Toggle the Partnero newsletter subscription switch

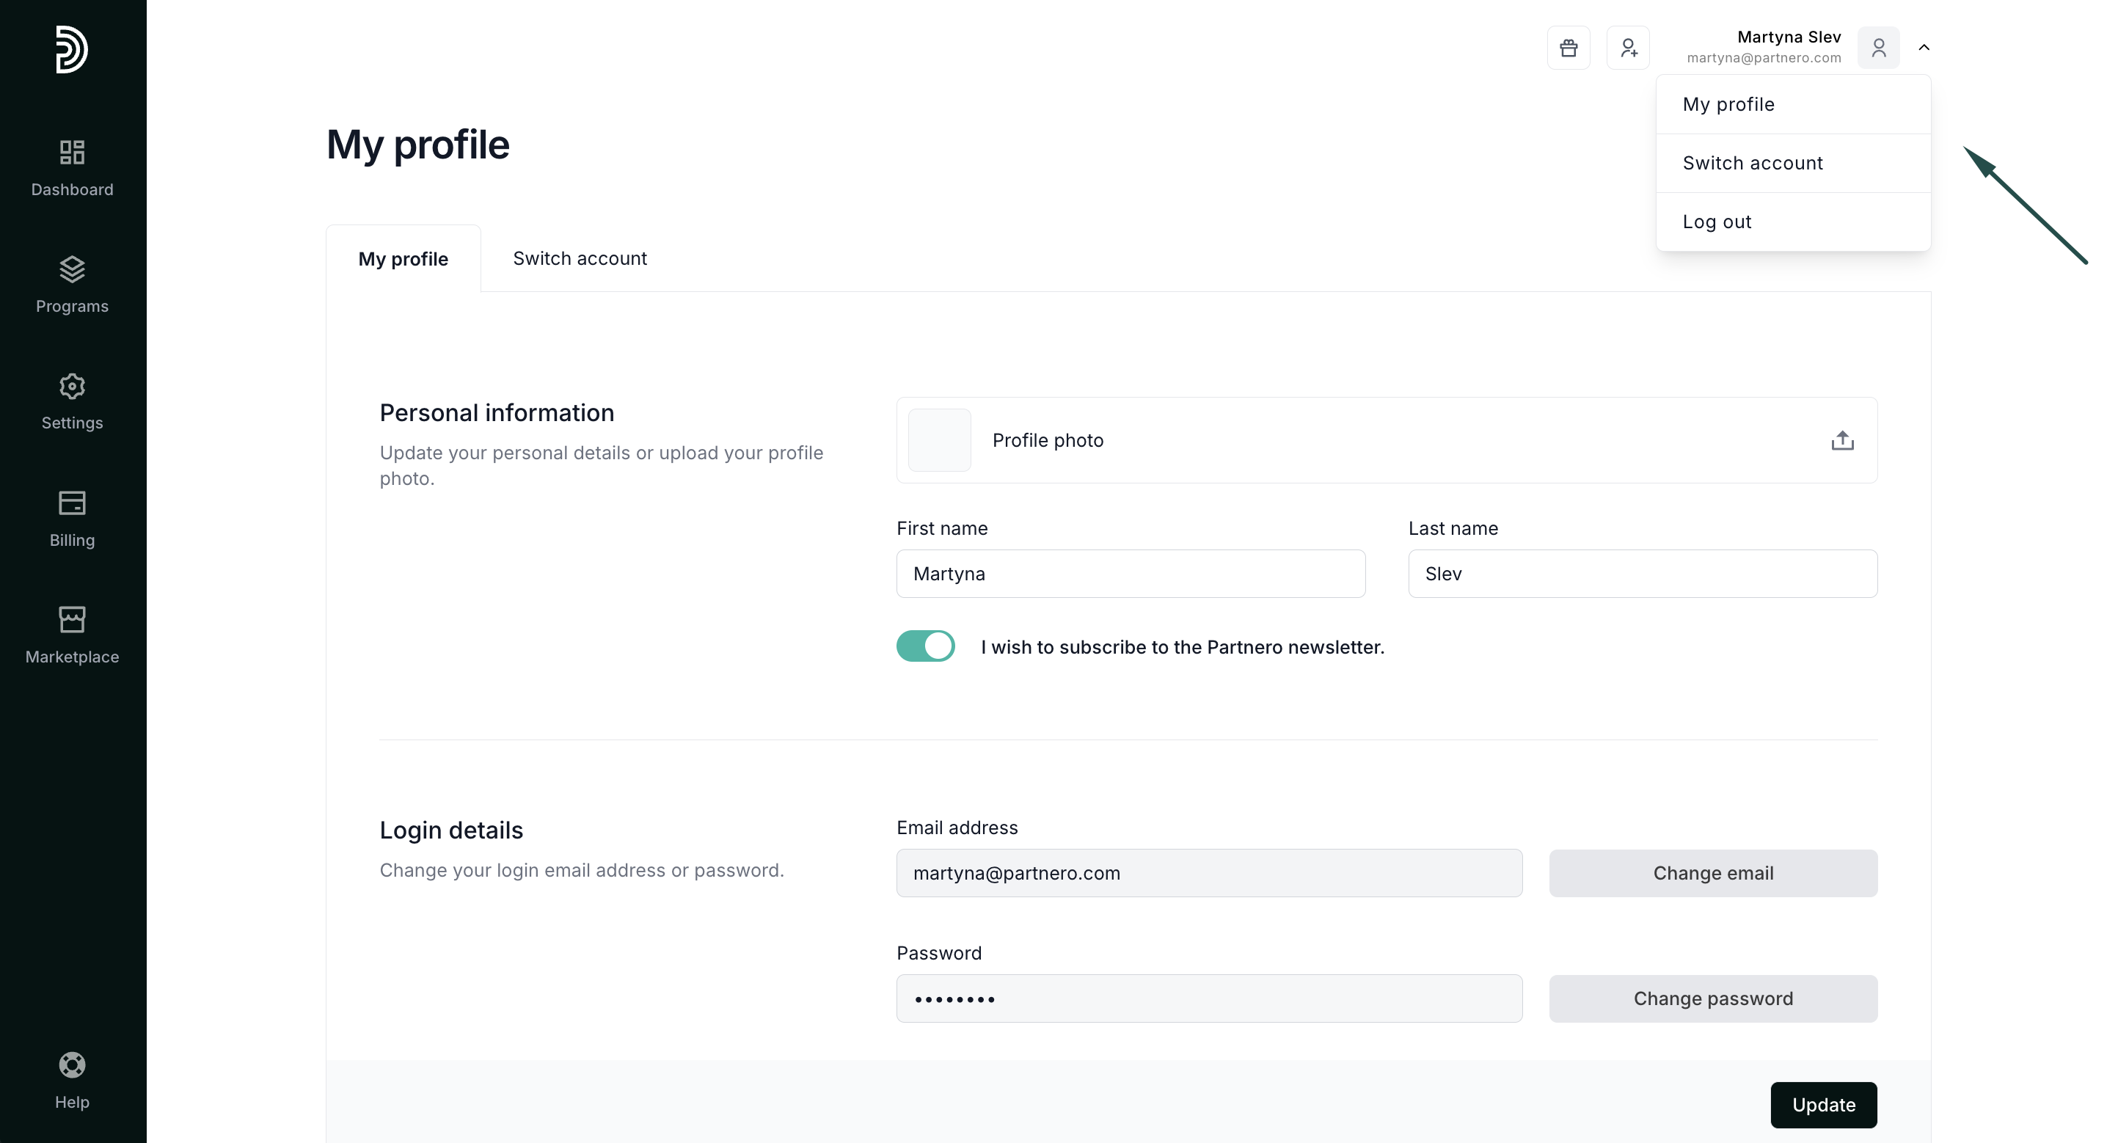click(925, 646)
